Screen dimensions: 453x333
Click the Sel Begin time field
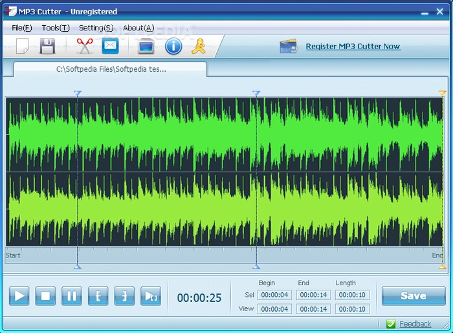[275, 295]
